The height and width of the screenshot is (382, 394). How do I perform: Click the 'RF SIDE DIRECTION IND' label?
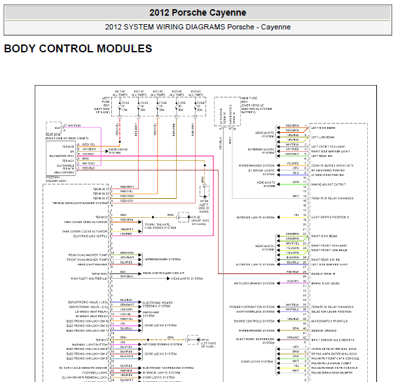click(x=328, y=170)
